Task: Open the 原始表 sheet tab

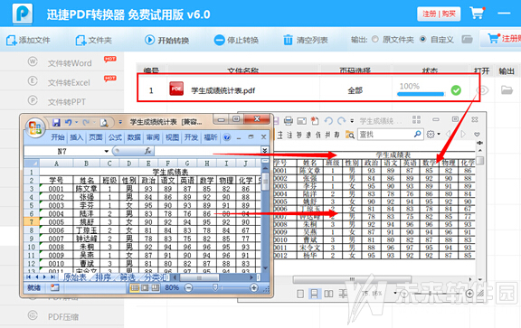Action: (x=75, y=277)
